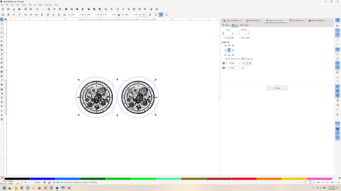Open the Layer 1 selector dropdown
Image resolution: width=341 pixels, height=191 pixels.
pyautogui.click(x=38, y=182)
